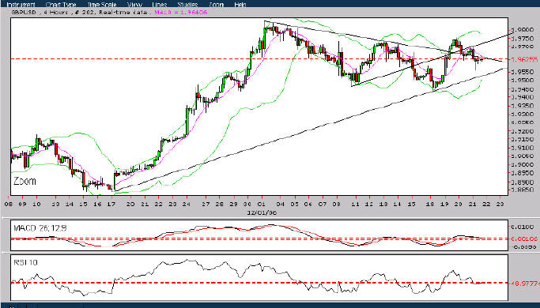Screen dimensions: 540x308
Task: Open the Lines menu
Action: click(159, 5)
